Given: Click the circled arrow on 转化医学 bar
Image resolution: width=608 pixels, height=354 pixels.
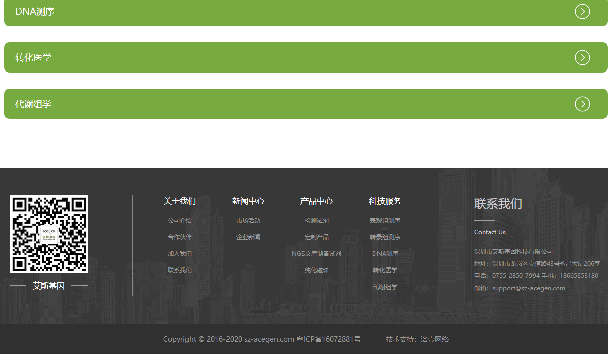Looking at the screenshot, I should pos(582,58).
